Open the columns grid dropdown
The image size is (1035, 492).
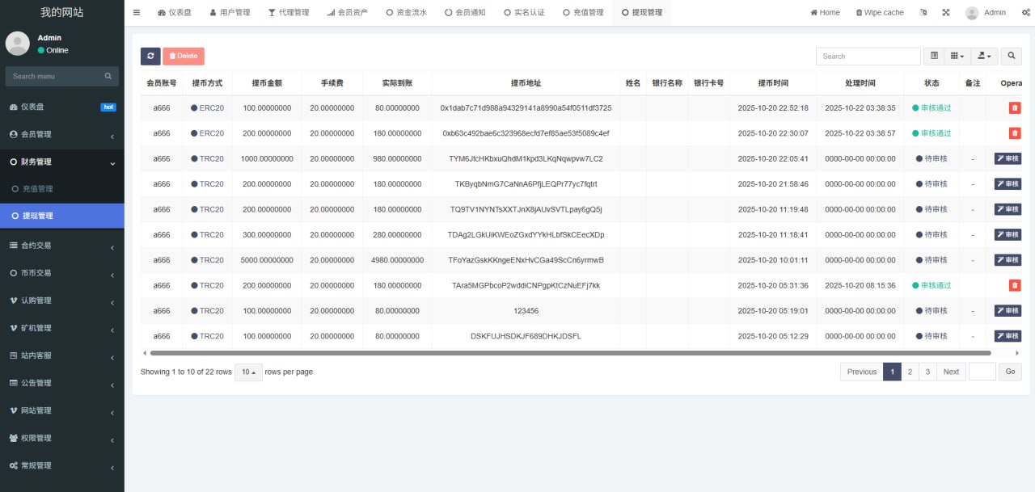click(x=957, y=56)
